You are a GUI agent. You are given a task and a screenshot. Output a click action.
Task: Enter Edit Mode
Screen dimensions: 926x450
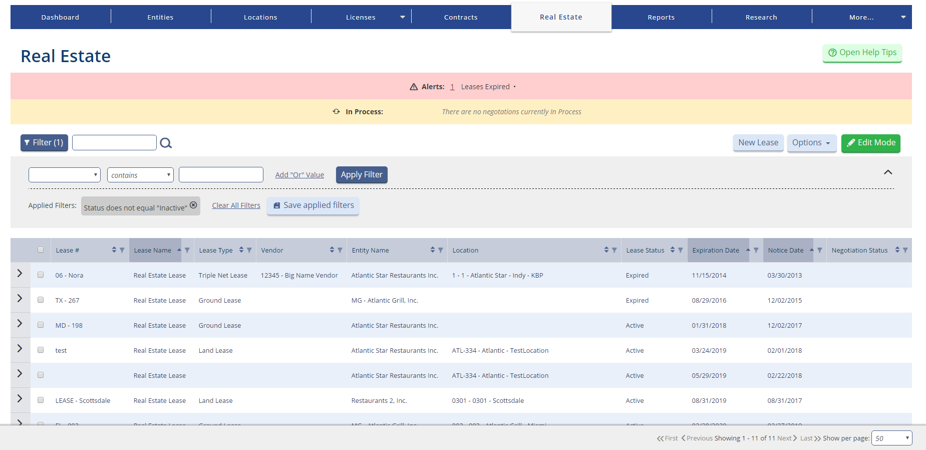coord(871,143)
